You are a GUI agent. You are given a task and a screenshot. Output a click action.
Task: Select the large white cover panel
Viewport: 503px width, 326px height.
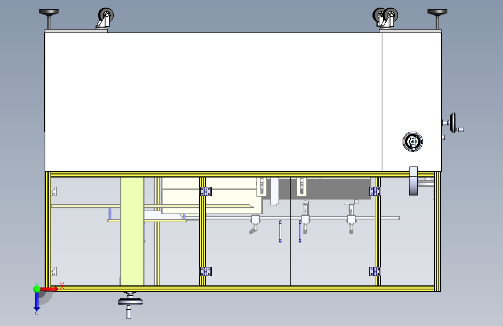pyautogui.click(x=213, y=102)
